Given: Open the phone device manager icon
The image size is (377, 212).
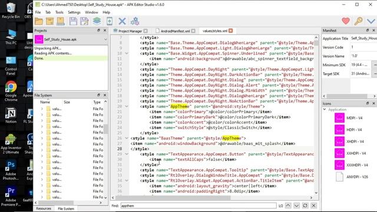Looking at the screenshot, I should tap(110, 21).
